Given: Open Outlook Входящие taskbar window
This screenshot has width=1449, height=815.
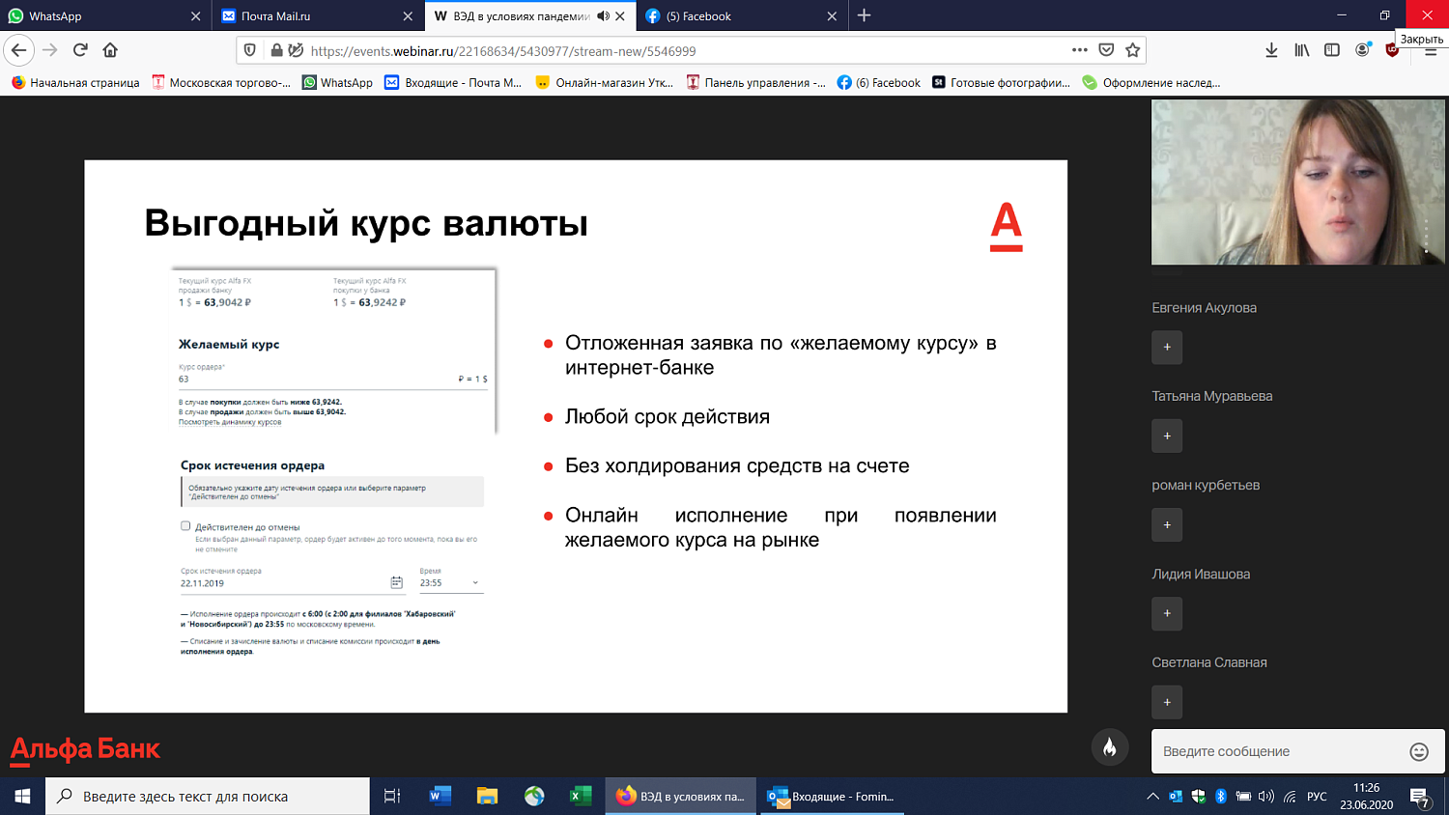Looking at the screenshot, I should (833, 797).
